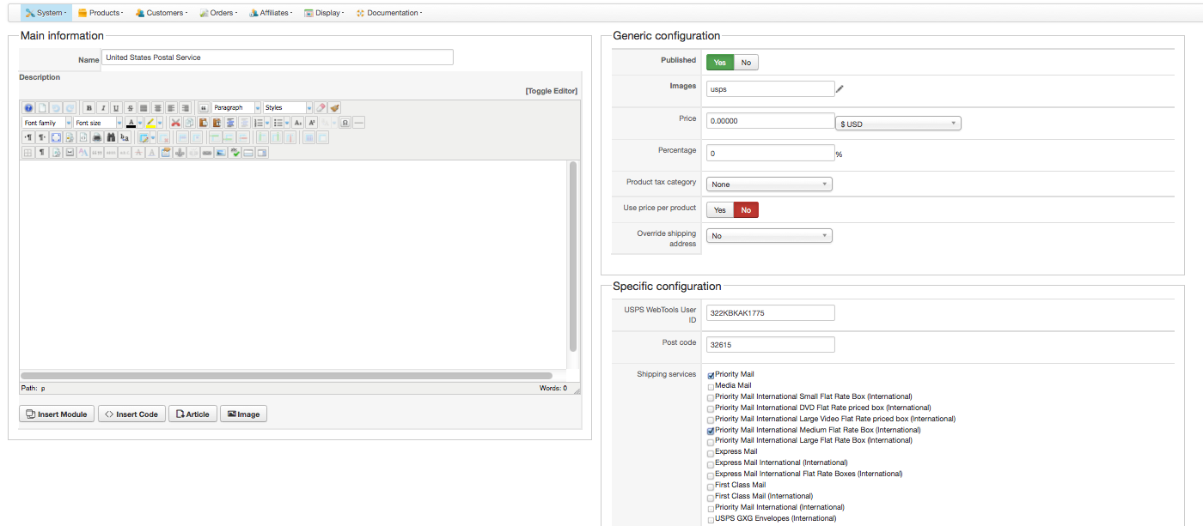Open the Product tax category dropdown
1203x526 pixels.
pyautogui.click(x=769, y=184)
